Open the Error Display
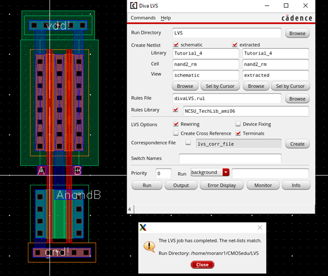Image resolution: width=328 pixels, height=276 pixels. [x=221, y=185]
